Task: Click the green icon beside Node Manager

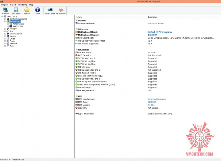Action: pos(76,87)
